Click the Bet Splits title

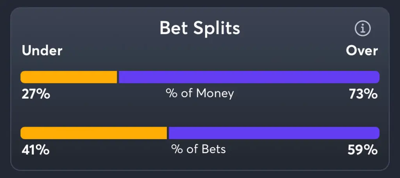coord(200,28)
